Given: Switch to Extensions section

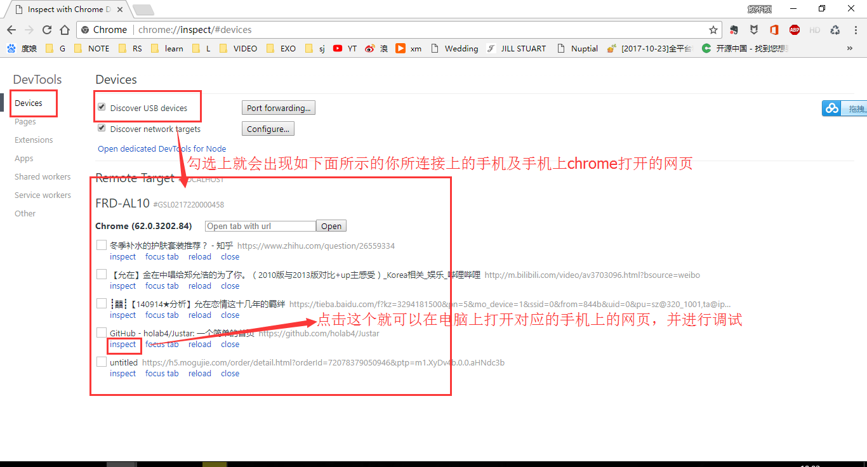Looking at the screenshot, I should click(34, 140).
